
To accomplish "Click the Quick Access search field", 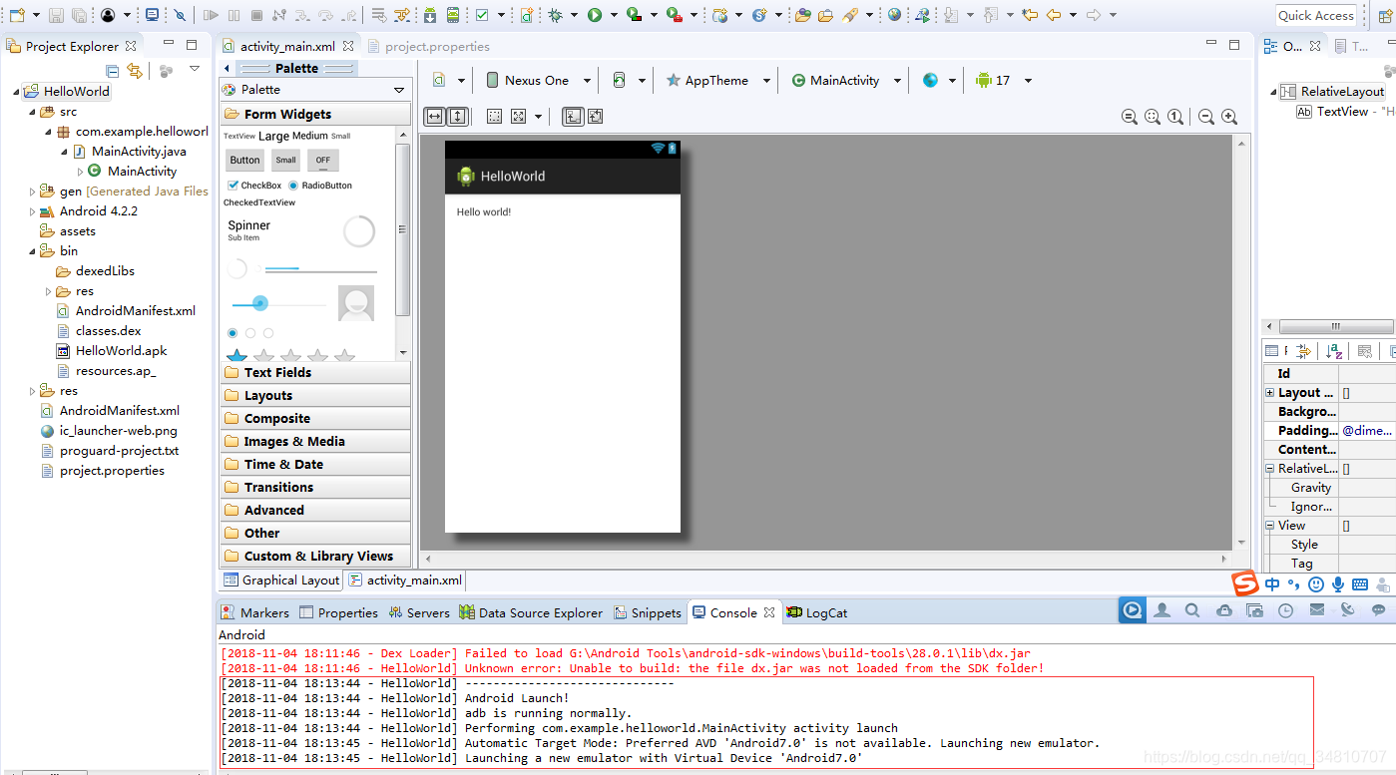I will coord(1316,15).
